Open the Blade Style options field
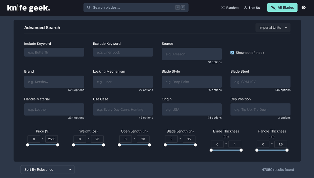Image resolution: width=314 pixels, height=178 pixels. point(192,82)
